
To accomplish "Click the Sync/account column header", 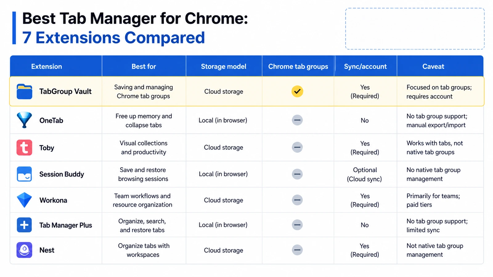I will [365, 66].
